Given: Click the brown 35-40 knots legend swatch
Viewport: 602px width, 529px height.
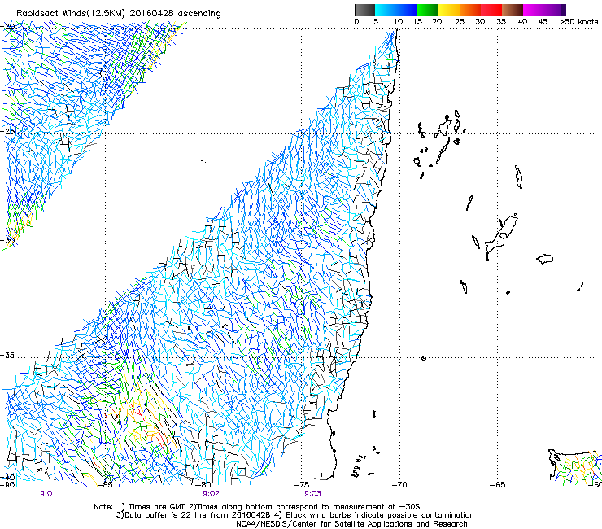Looking at the screenshot, I should point(513,10).
